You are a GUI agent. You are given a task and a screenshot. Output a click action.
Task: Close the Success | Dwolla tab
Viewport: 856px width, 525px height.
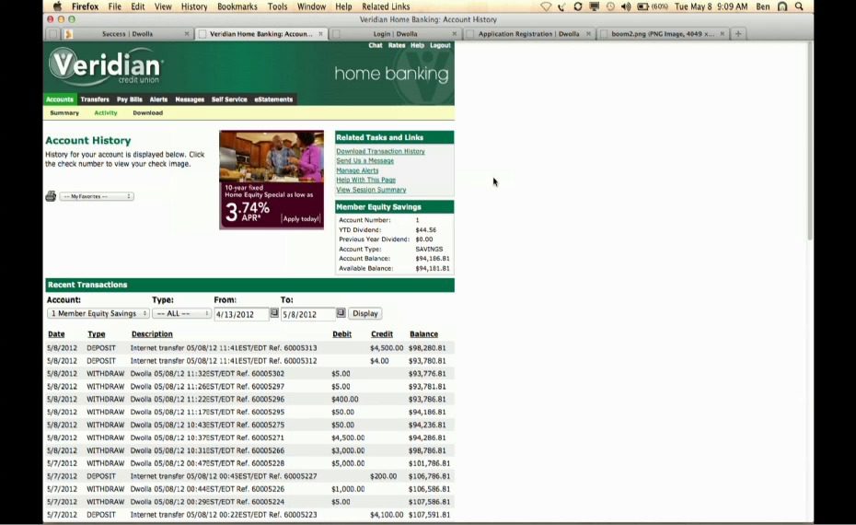(187, 34)
